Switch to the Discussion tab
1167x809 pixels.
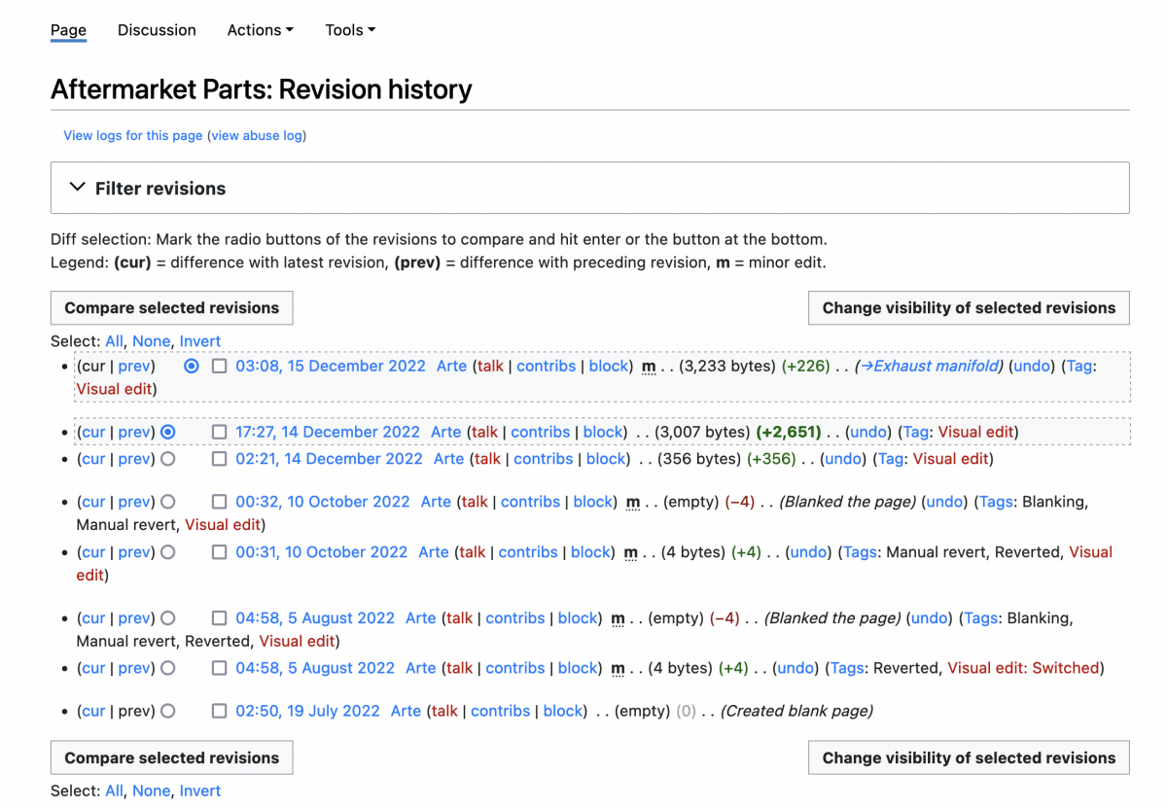click(156, 30)
